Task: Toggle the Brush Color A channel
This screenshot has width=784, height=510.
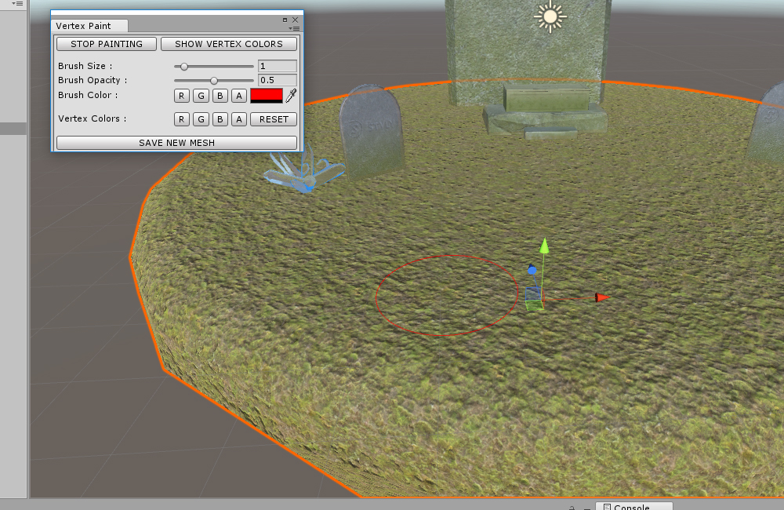Action: pyautogui.click(x=239, y=96)
